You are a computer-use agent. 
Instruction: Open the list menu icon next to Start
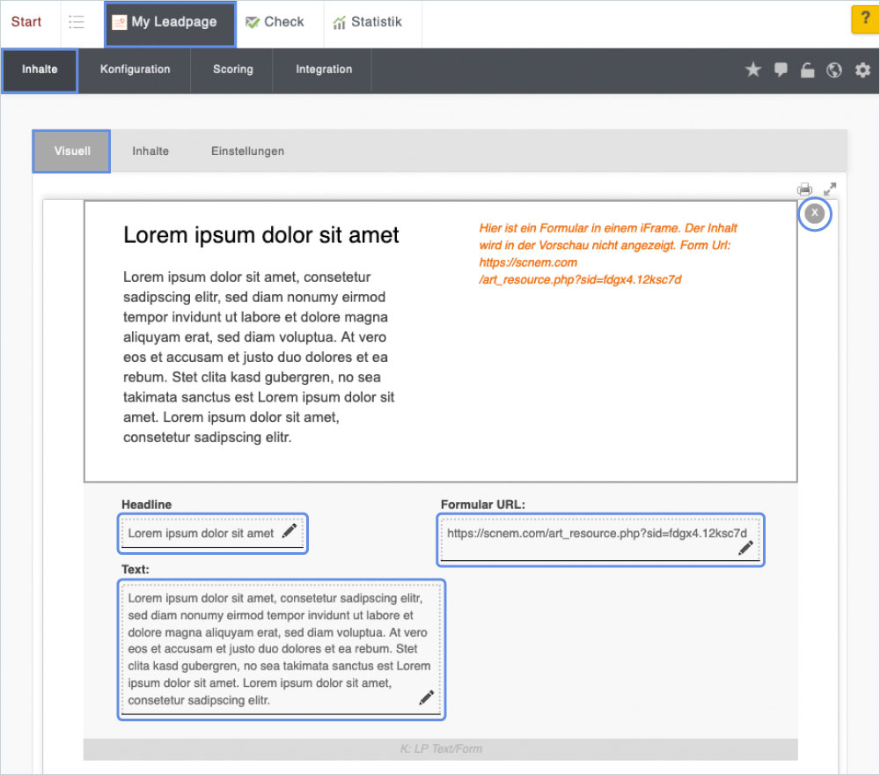pyautogui.click(x=77, y=22)
